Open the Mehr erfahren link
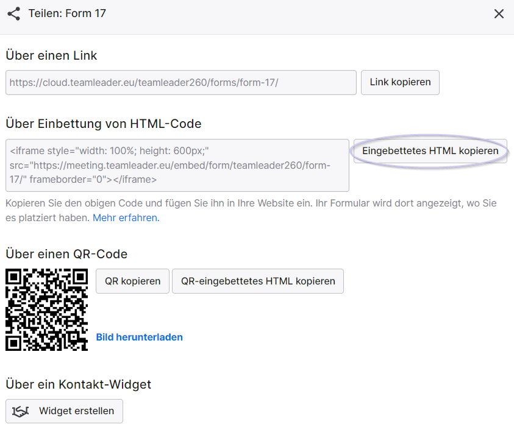 coord(126,217)
